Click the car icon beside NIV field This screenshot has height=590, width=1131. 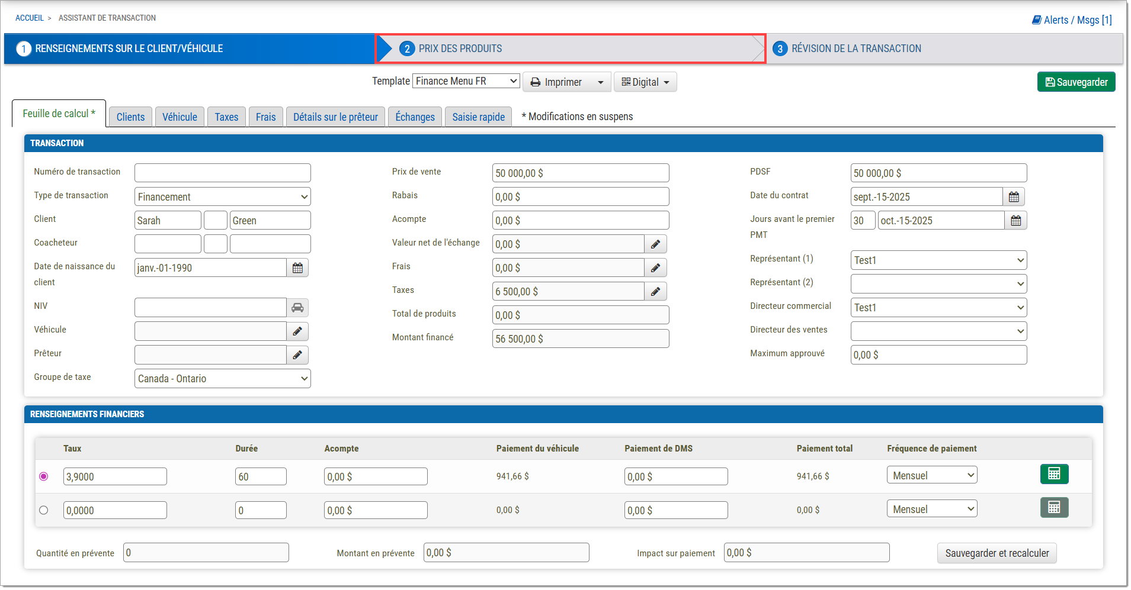297,308
